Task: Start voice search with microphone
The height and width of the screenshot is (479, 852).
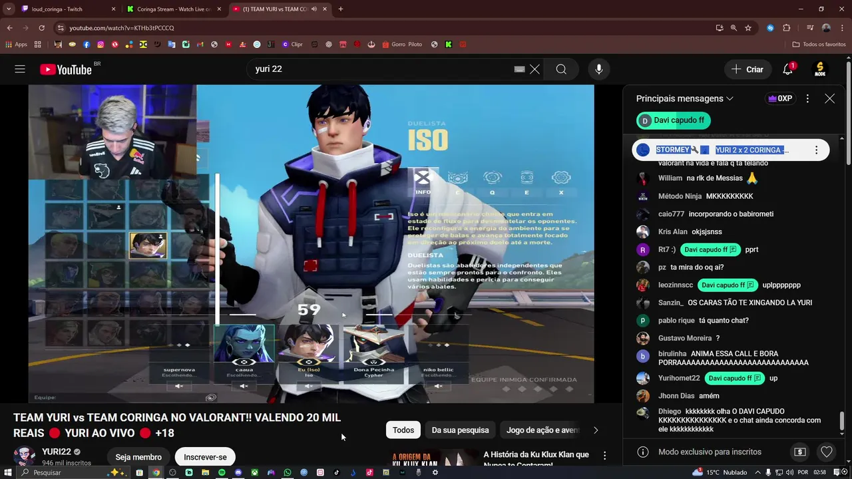Action: tap(598, 69)
